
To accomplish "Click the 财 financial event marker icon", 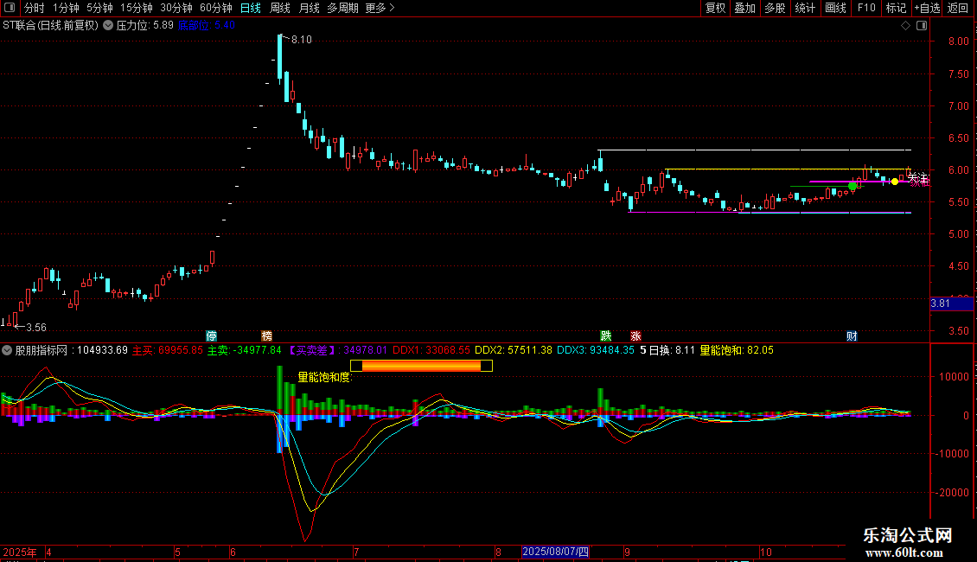I will (852, 335).
